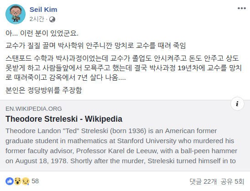View the 58 reactions count list
250x191 pixels.
point(35,181)
